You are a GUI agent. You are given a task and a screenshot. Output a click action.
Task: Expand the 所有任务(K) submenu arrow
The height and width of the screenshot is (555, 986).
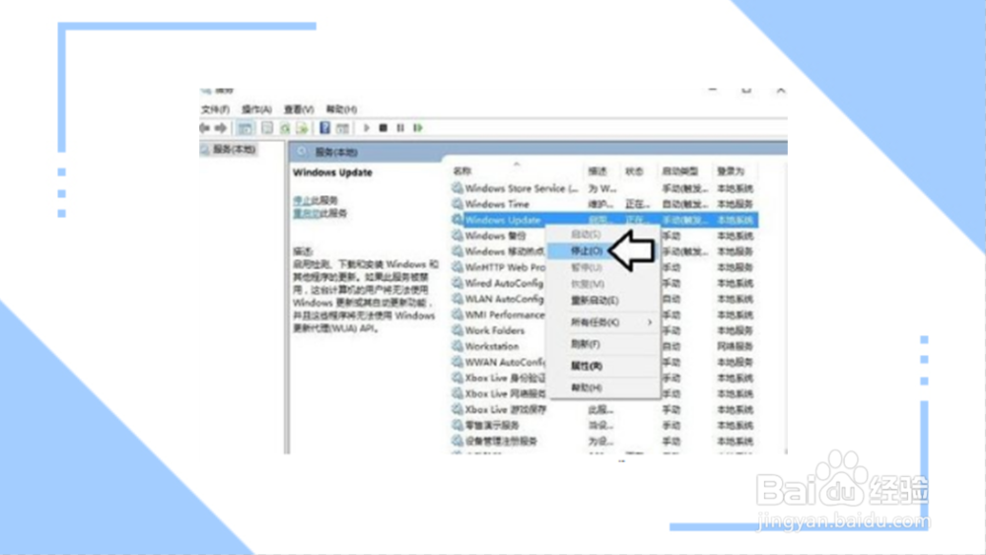pyautogui.click(x=650, y=322)
